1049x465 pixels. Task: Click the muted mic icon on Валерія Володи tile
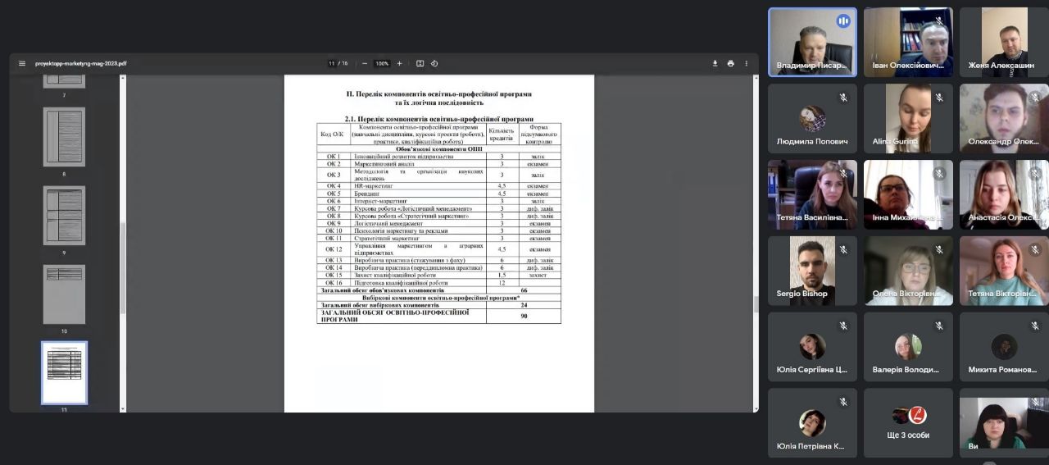tap(939, 326)
